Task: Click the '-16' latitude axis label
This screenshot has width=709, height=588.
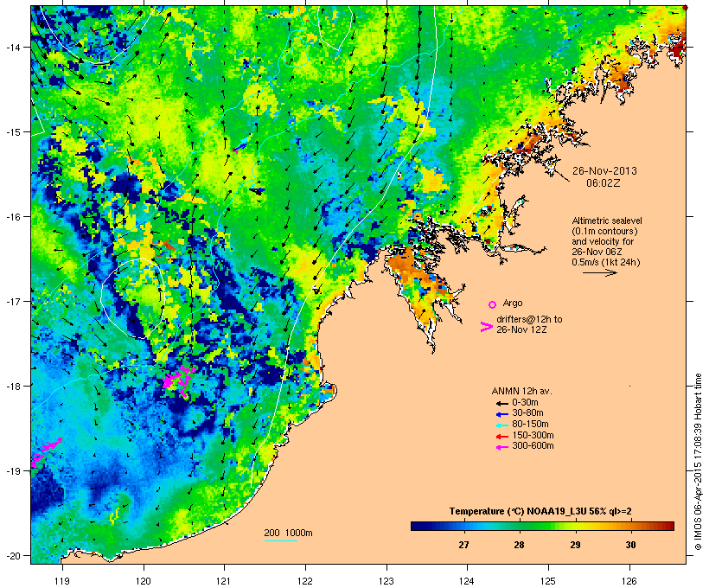Action: (x=12, y=217)
